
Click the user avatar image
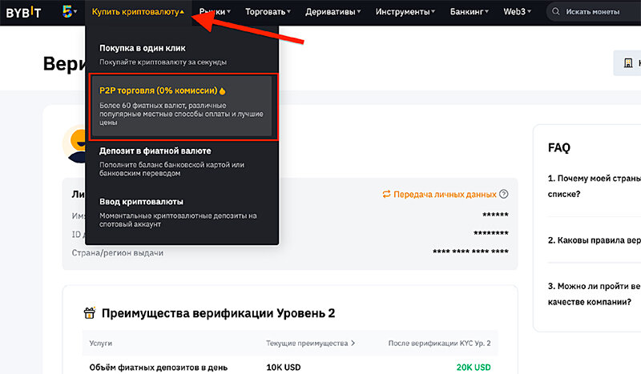(x=75, y=144)
